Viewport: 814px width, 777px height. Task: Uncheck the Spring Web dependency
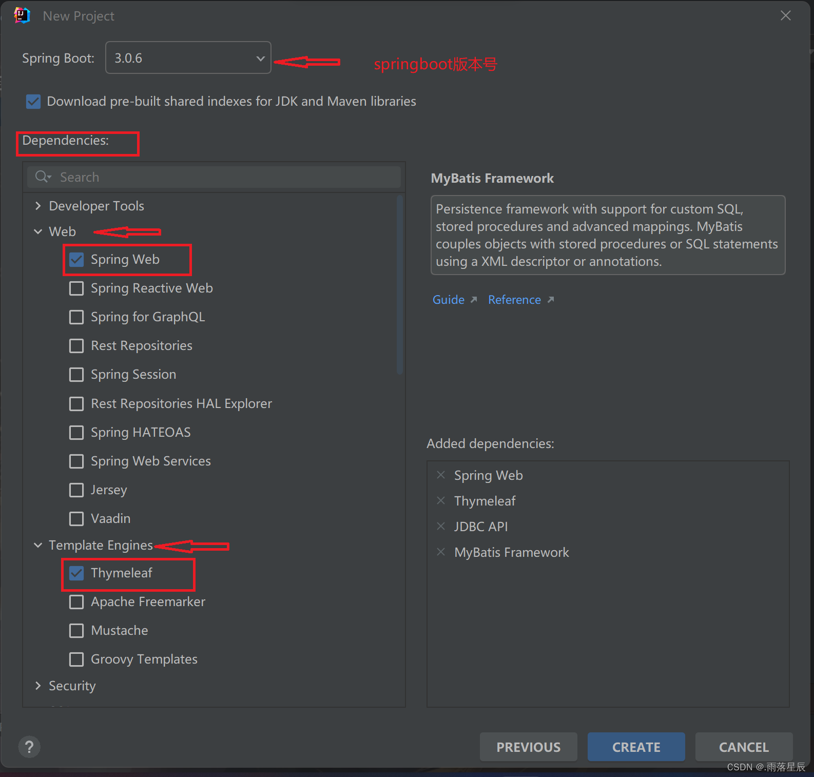point(76,260)
